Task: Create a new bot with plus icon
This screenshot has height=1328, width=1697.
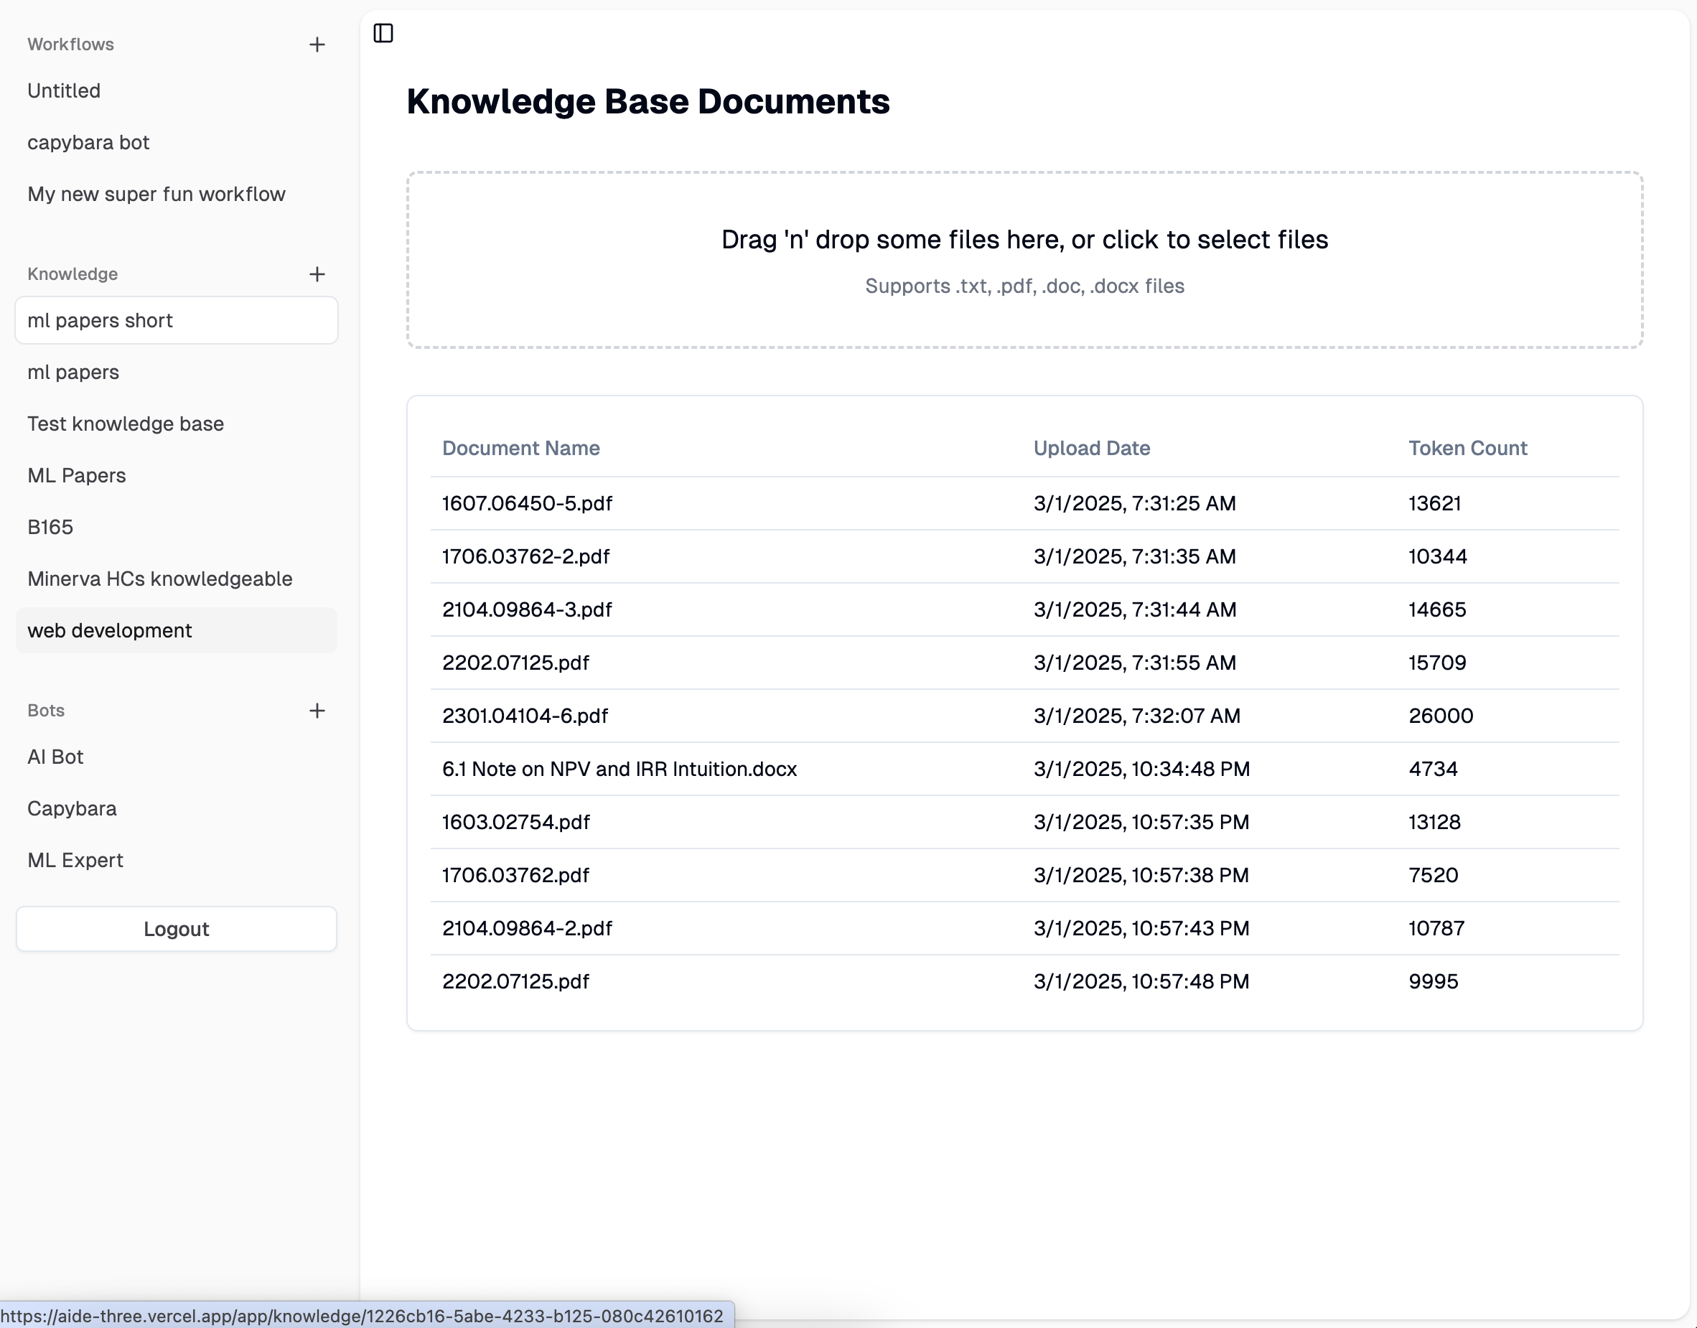Action: [x=317, y=711]
